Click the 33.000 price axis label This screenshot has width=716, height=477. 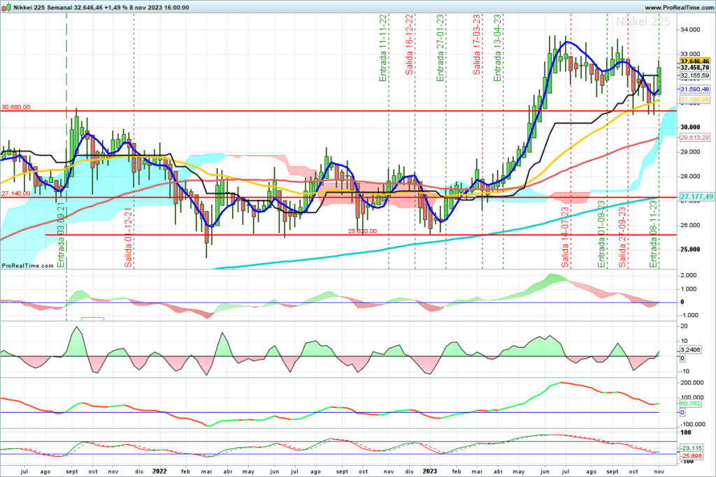690,54
